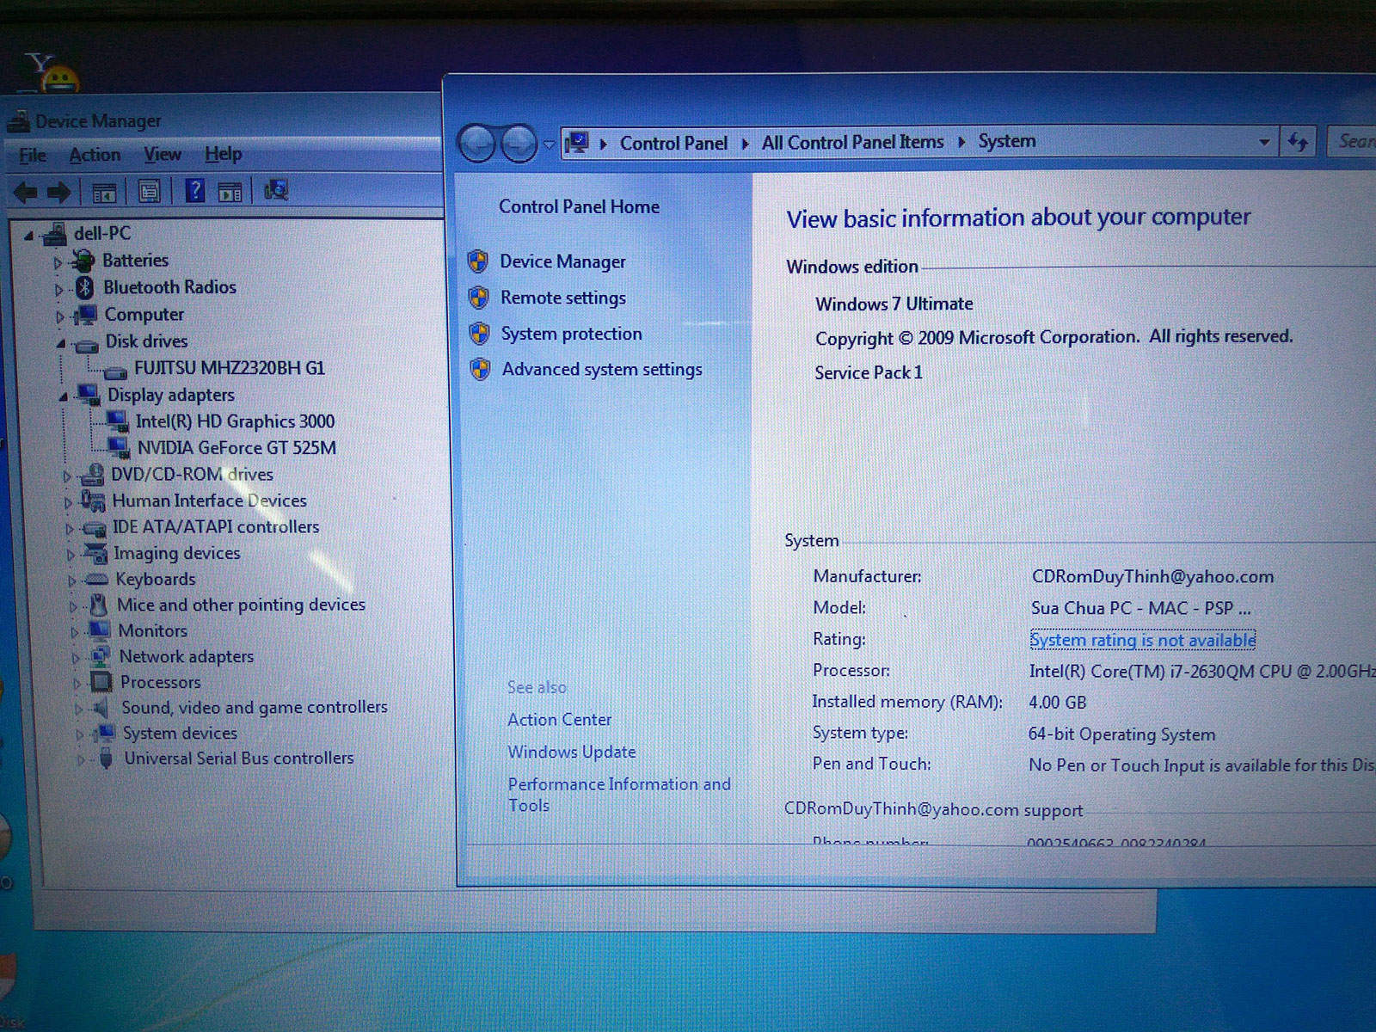This screenshot has height=1032, width=1376.
Task: Open the address bar history dropdown
Action: 1263,142
